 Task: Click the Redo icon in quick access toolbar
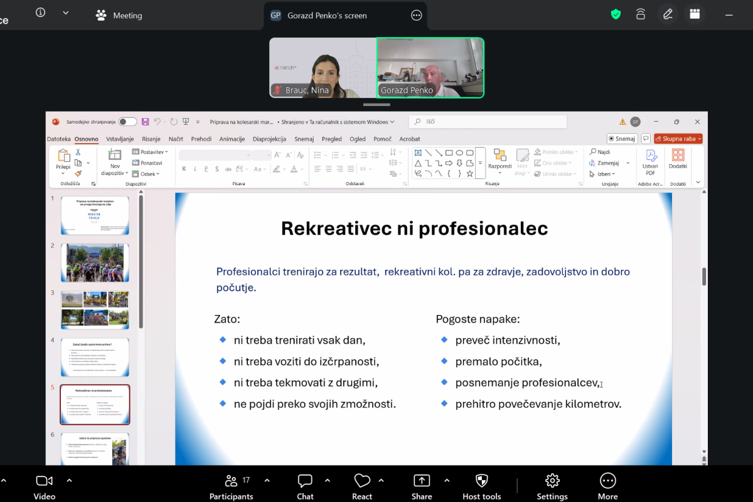click(173, 122)
